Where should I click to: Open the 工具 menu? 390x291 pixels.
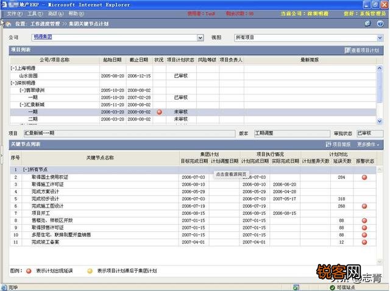(35, 13)
